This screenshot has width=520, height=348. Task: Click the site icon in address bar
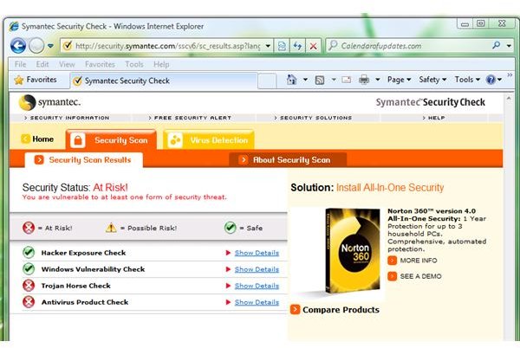coord(68,45)
